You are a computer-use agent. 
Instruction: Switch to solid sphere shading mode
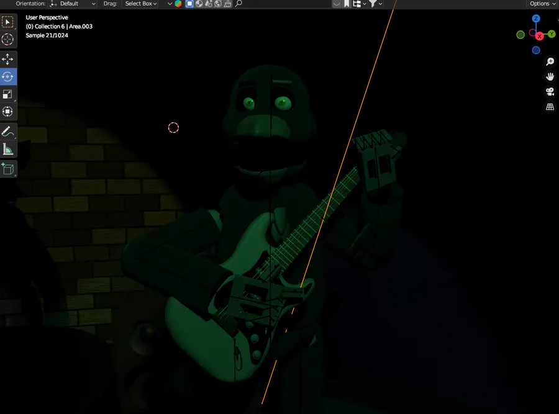click(x=199, y=4)
